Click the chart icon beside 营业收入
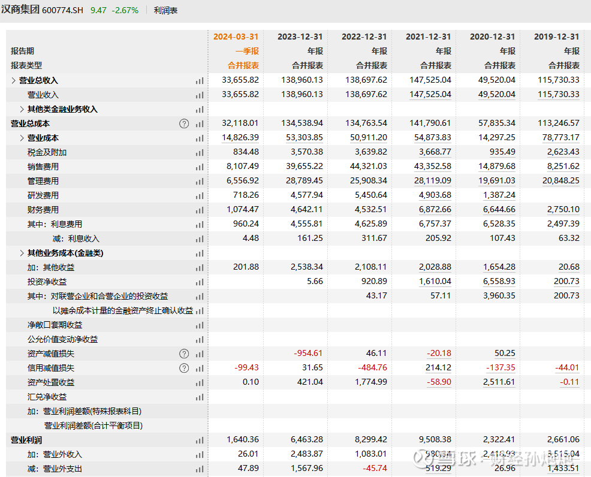 click(x=200, y=95)
